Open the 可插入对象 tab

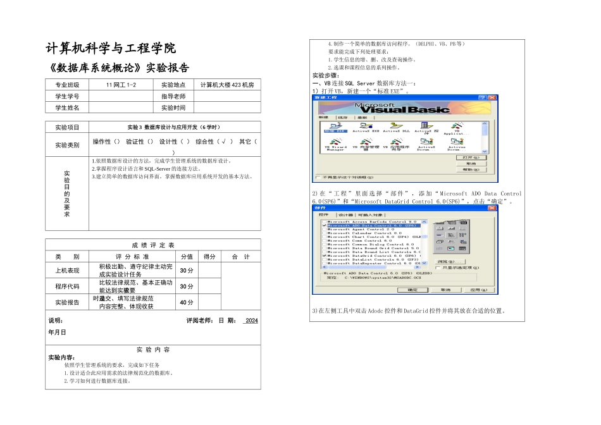[370, 215]
